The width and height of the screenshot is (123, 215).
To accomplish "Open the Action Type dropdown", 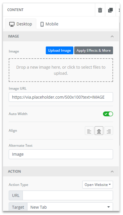I will [x=98, y=185].
